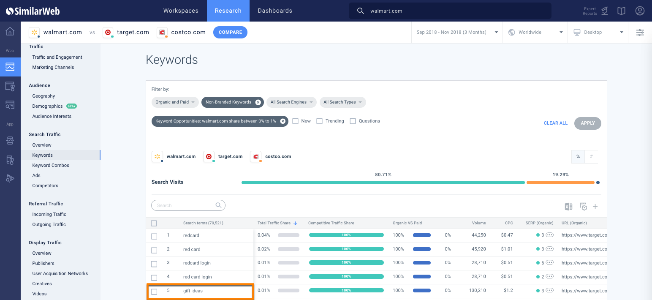
Task: Open SERP details for redcard login row
Action: 549,262
